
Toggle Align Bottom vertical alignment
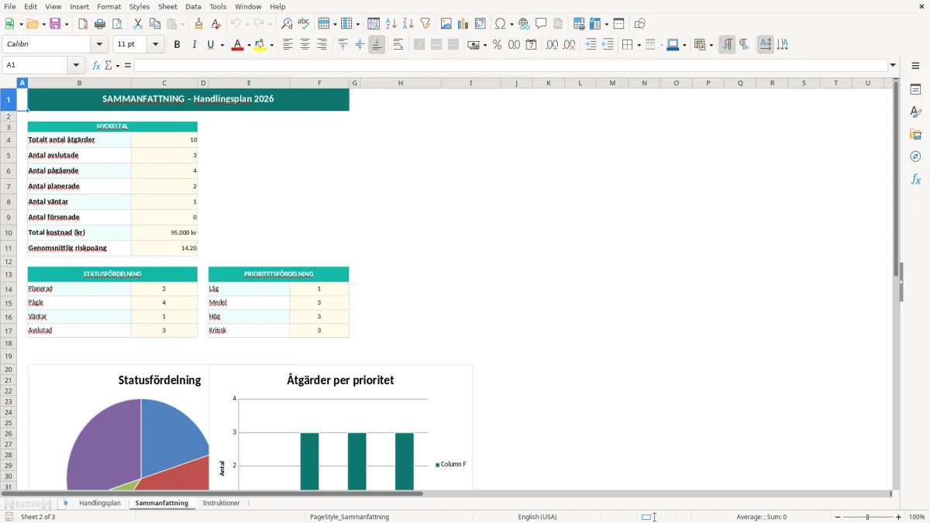click(x=377, y=45)
